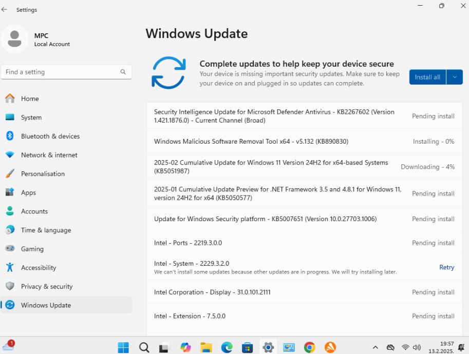This screenshot has width=469, height=354.
Task: Go to Time & language settings
Action: point(66,230)
